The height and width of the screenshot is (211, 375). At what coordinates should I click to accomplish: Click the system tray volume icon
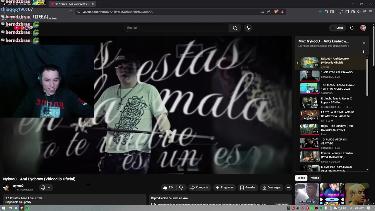(x=345, y=208)
